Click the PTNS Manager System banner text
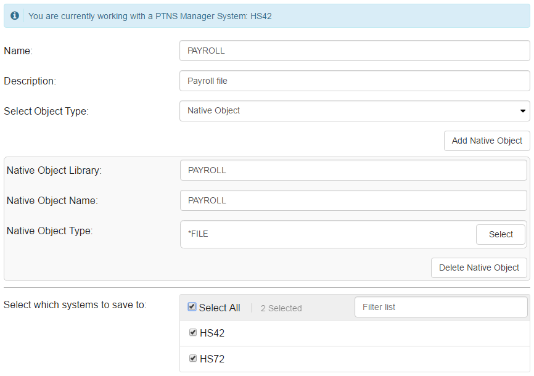Image resolution: width=534 pixels, height=376 pixels. (150, 16)
